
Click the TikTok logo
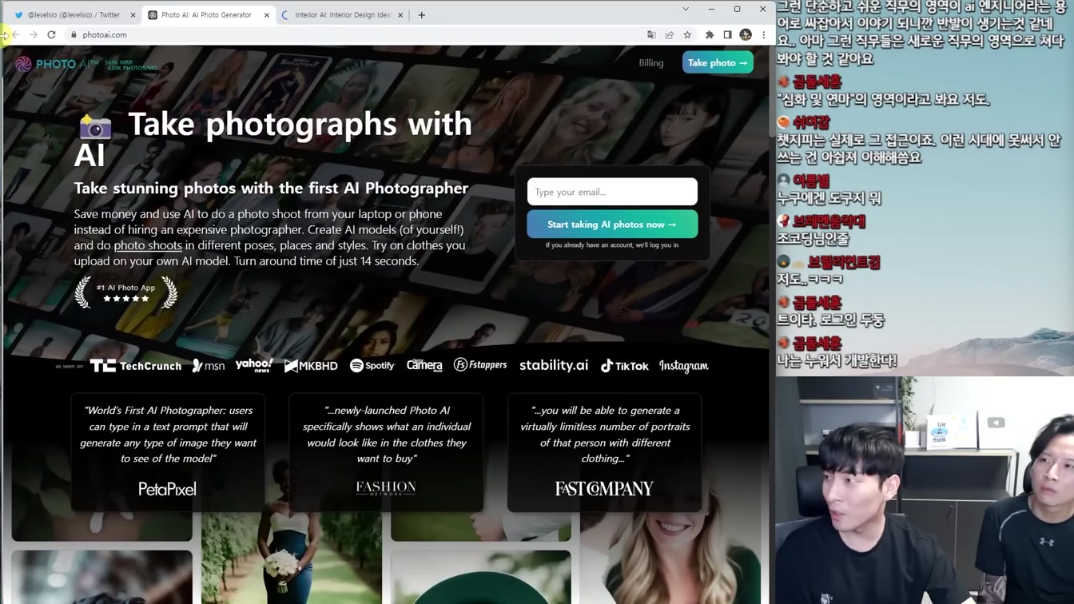tap(624, 366)
